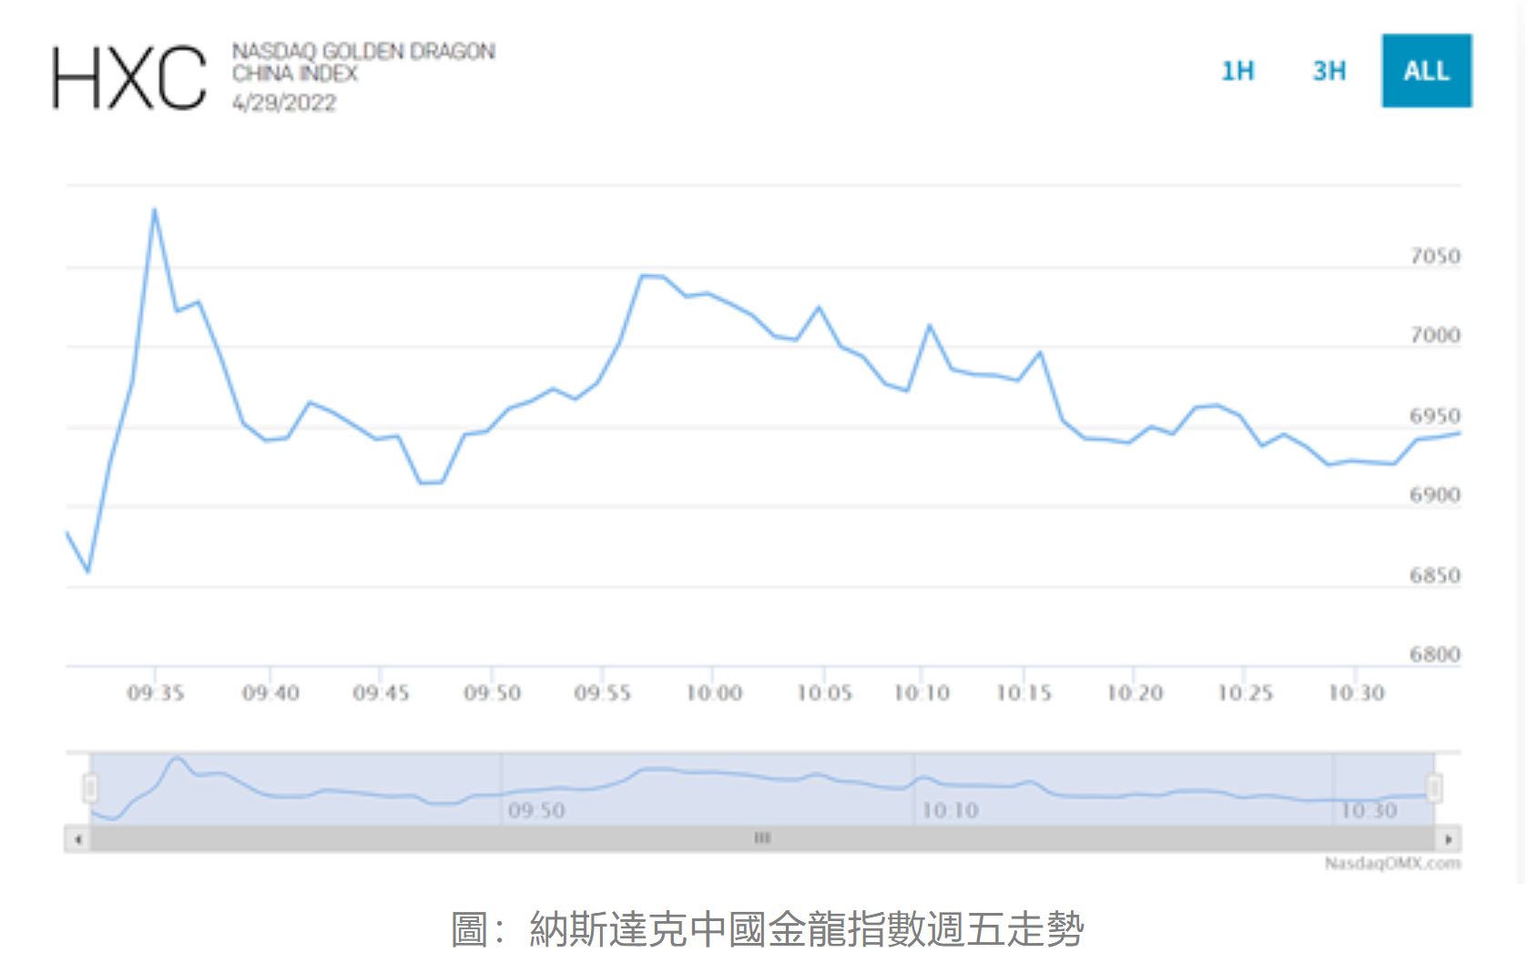This screenshot has width=1528, height=963.
Task: Open the NasdaqOMX.com credit link
Action: coord(1392,864)
